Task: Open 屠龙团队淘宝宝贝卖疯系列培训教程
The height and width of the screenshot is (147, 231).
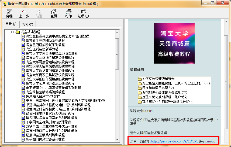Action: 52,118
